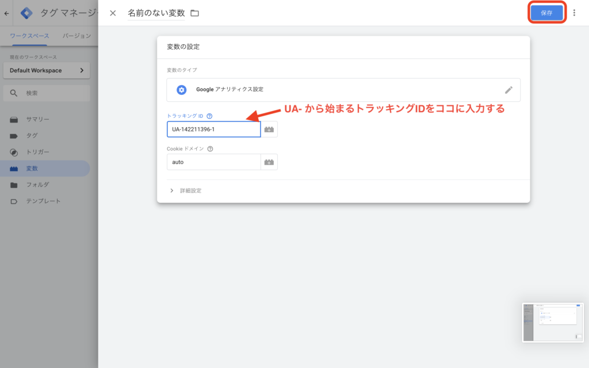The height and width of the screenshot is (368, 589).
Task: Focus the Cookie ドメイン input field
Action: click(x=214, y=162)
